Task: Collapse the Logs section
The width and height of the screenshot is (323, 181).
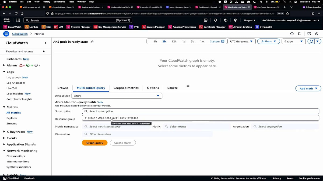Action: [4, 72]
